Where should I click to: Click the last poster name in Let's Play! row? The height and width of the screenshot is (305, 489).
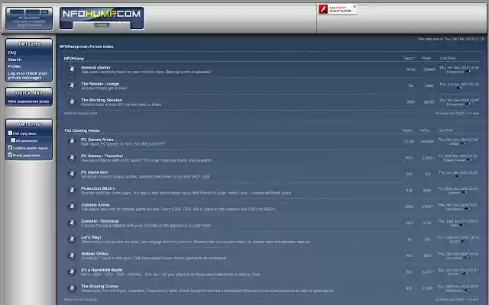click(x=454, y=242)
